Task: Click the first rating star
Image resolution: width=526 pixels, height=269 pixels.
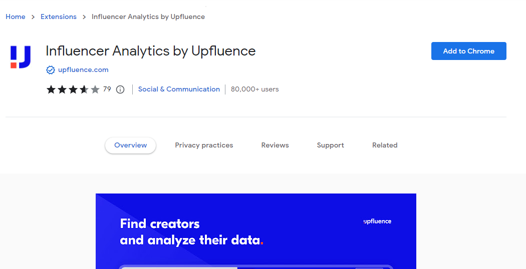Action: point(51,89)
